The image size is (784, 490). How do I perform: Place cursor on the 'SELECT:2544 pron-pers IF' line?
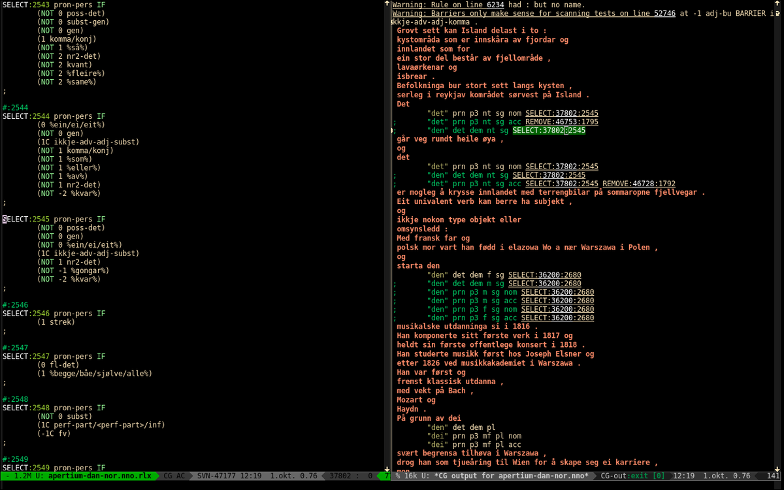click(54, 116)
